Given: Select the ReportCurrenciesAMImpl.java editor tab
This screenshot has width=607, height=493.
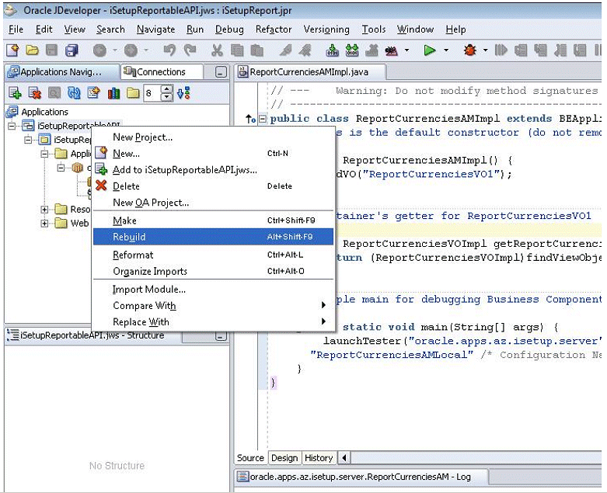Looking at the screenshot, I should pyautogui.click(x=309, y=72).
